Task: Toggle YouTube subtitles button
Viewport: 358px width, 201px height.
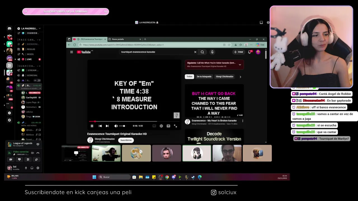Action: pyautogui.click(x=154, y=126)
